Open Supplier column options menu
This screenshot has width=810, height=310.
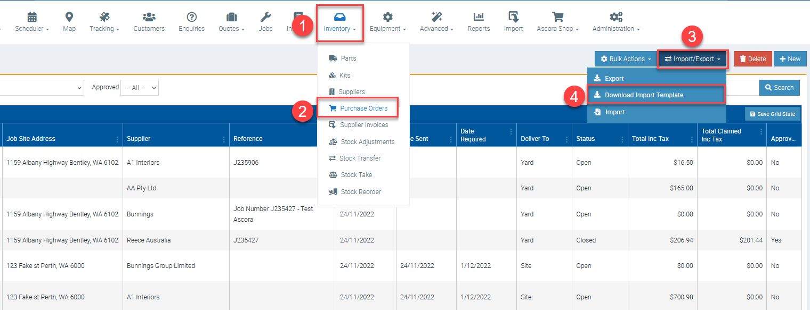224,139
